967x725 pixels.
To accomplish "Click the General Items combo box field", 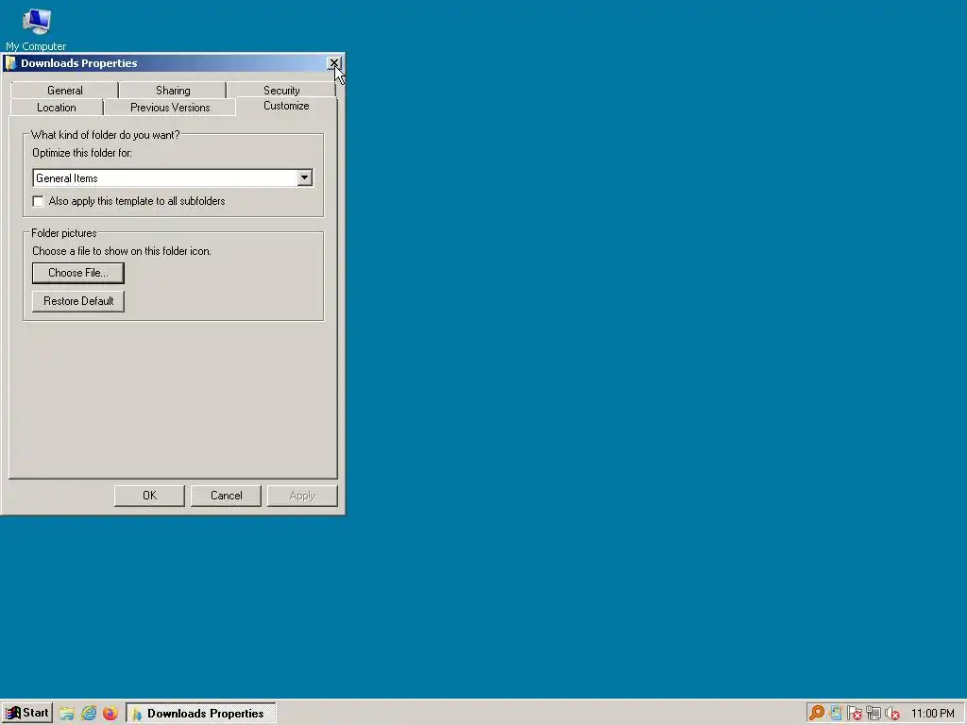I will tap(173, 178).
